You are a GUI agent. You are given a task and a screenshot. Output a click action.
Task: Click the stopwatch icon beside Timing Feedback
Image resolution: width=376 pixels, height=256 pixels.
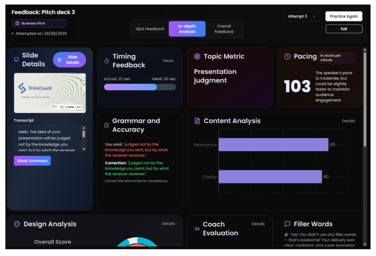(x=107, y=61)
